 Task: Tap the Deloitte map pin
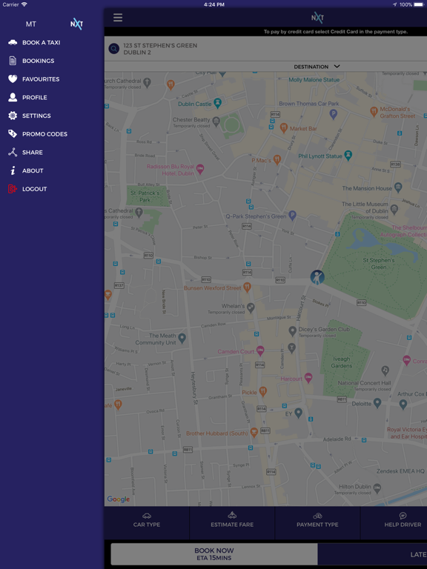(377, 402)
